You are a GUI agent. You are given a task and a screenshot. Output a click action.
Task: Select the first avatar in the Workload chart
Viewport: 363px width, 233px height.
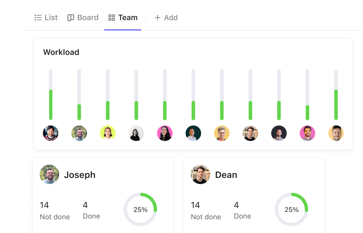(x=51, y=133)
